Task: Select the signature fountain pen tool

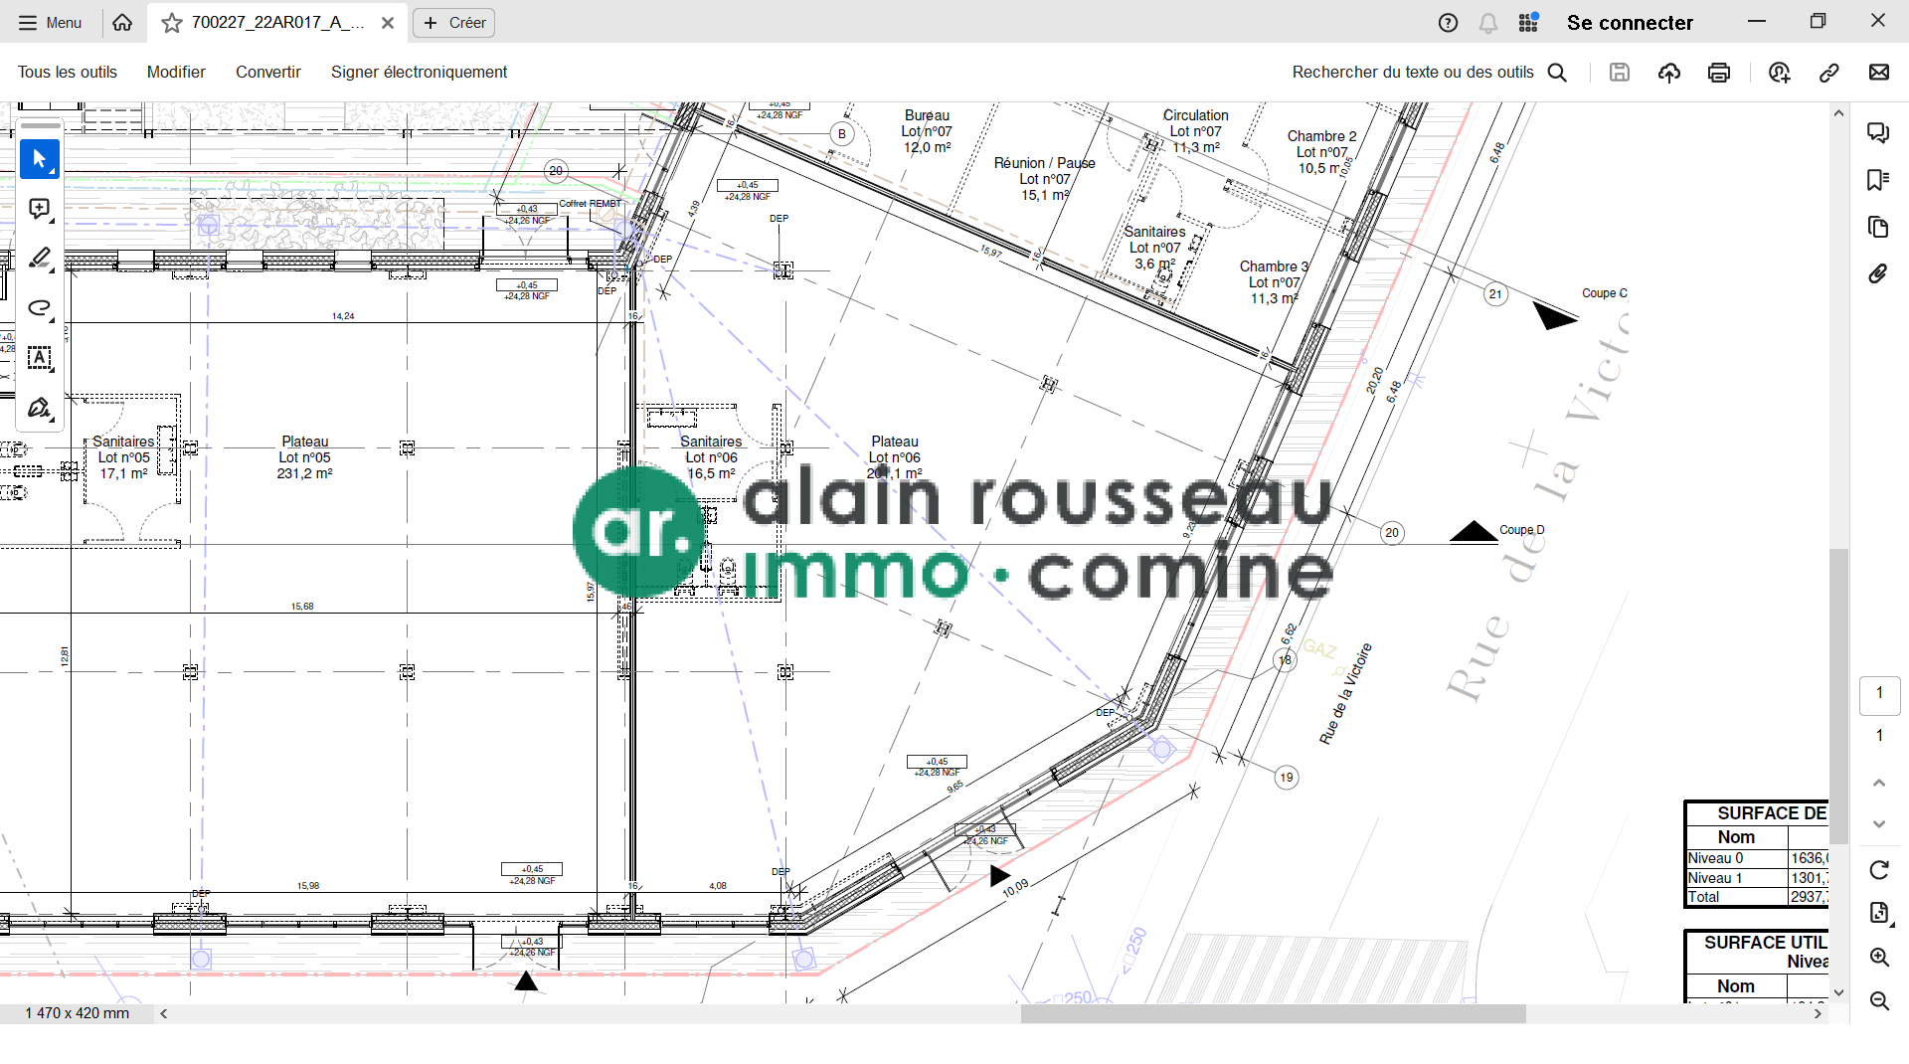Action: (40, 408)
